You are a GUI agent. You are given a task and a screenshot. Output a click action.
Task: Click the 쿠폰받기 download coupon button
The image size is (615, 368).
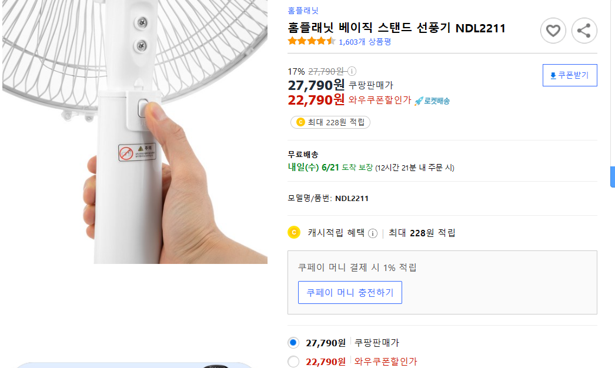pos(569,75)
